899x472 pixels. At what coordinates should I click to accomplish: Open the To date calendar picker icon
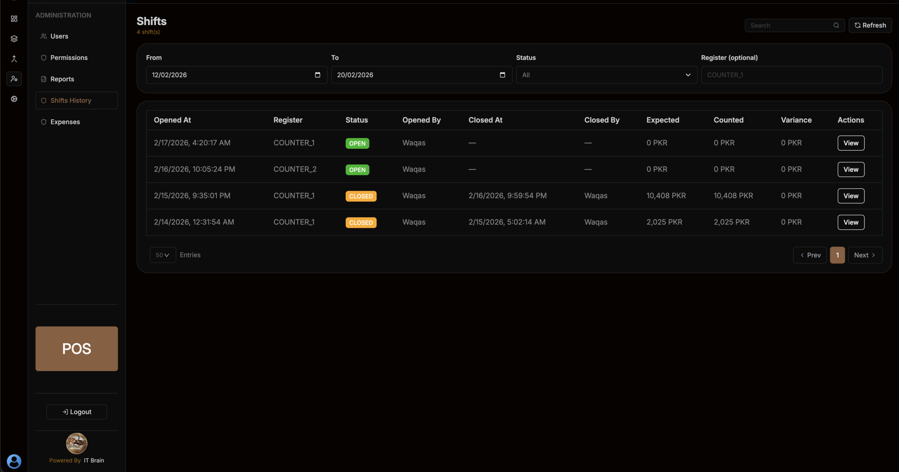(502, 75)
